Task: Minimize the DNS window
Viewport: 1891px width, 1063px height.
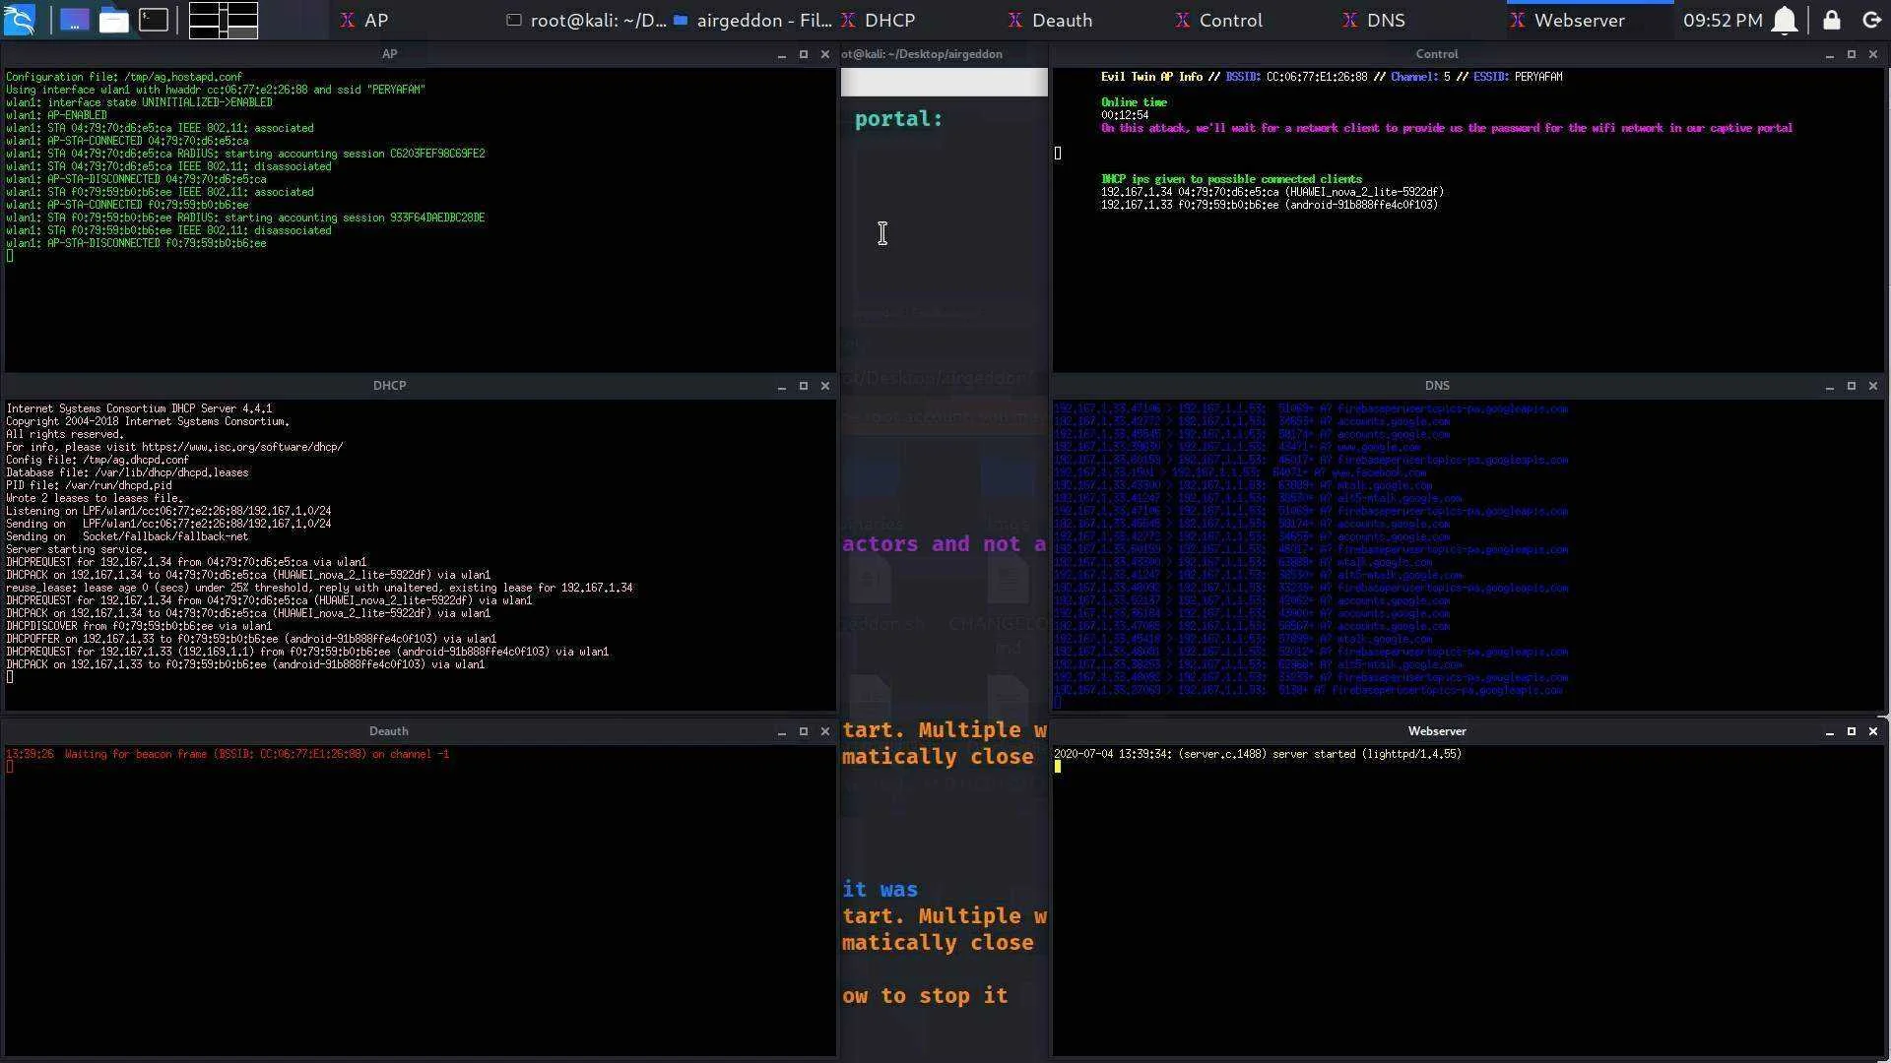Action: (1830, 386)
